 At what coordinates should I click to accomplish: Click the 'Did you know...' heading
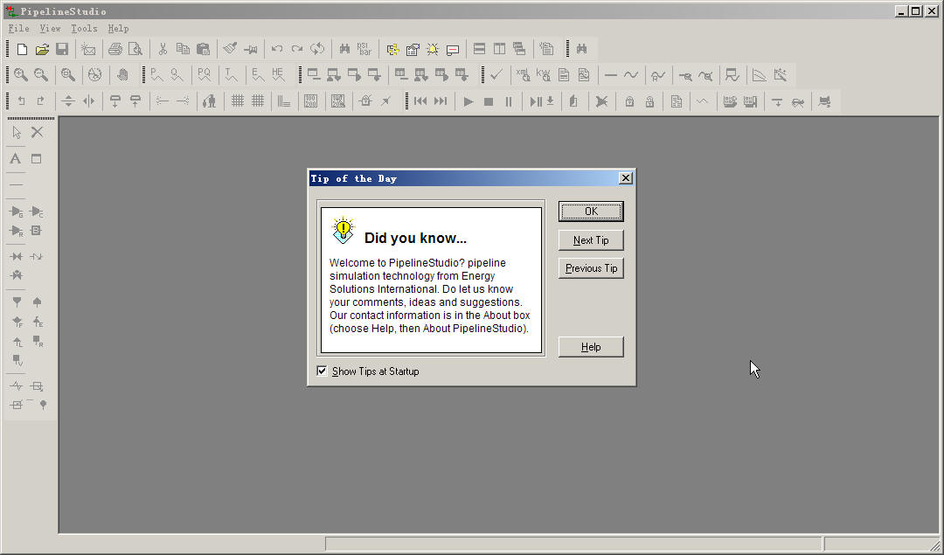coord(415,239)
